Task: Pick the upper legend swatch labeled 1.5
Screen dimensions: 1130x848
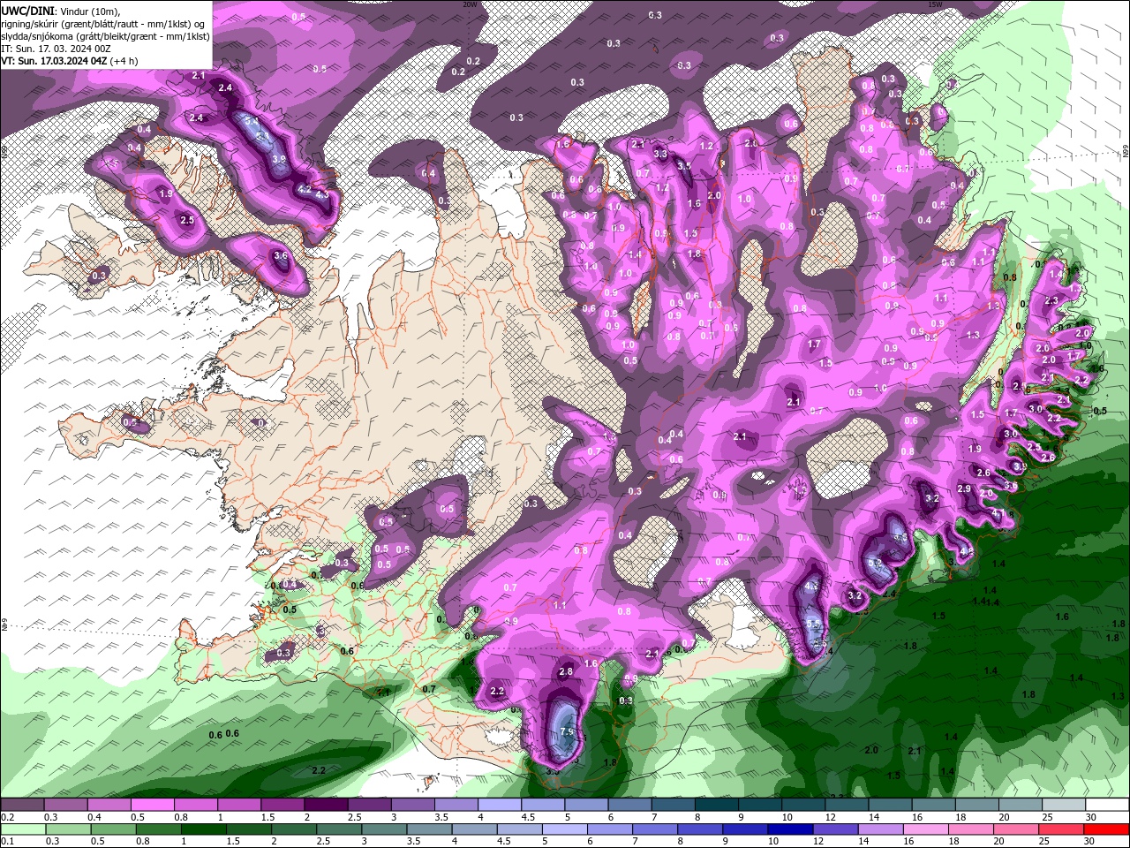Action: (x=282, y=805)
